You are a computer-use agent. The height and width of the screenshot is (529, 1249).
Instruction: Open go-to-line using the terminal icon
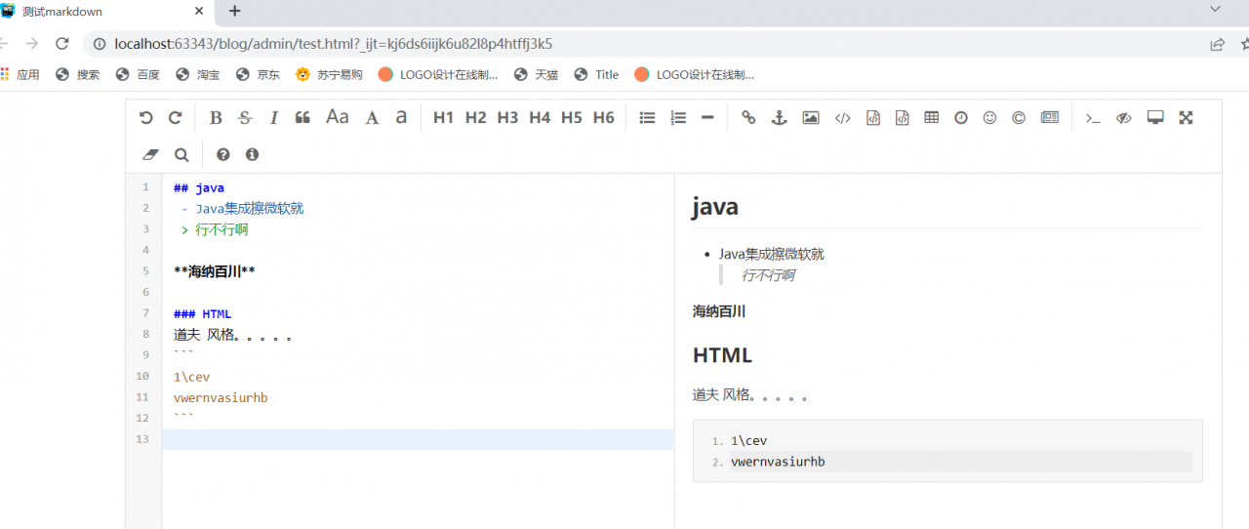click(x=1093, y=118)
